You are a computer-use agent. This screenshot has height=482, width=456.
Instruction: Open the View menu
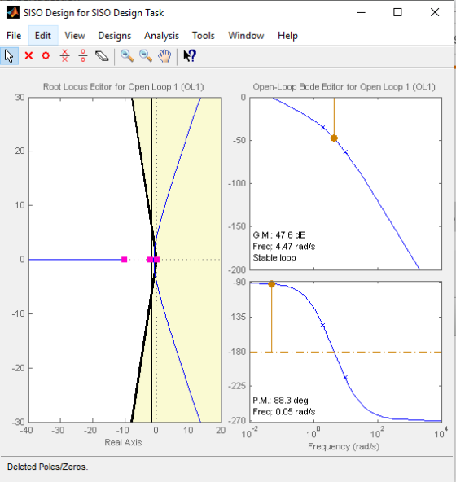coord(75,36)
